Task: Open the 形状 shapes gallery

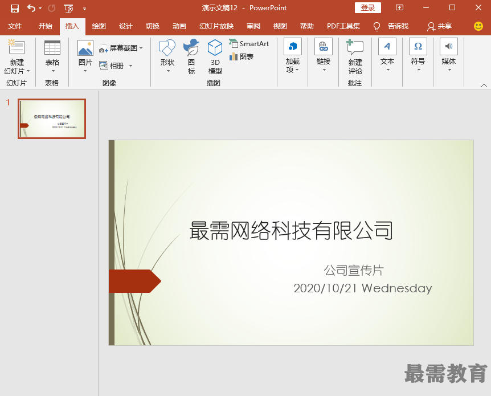Action: tap(167, 57)
